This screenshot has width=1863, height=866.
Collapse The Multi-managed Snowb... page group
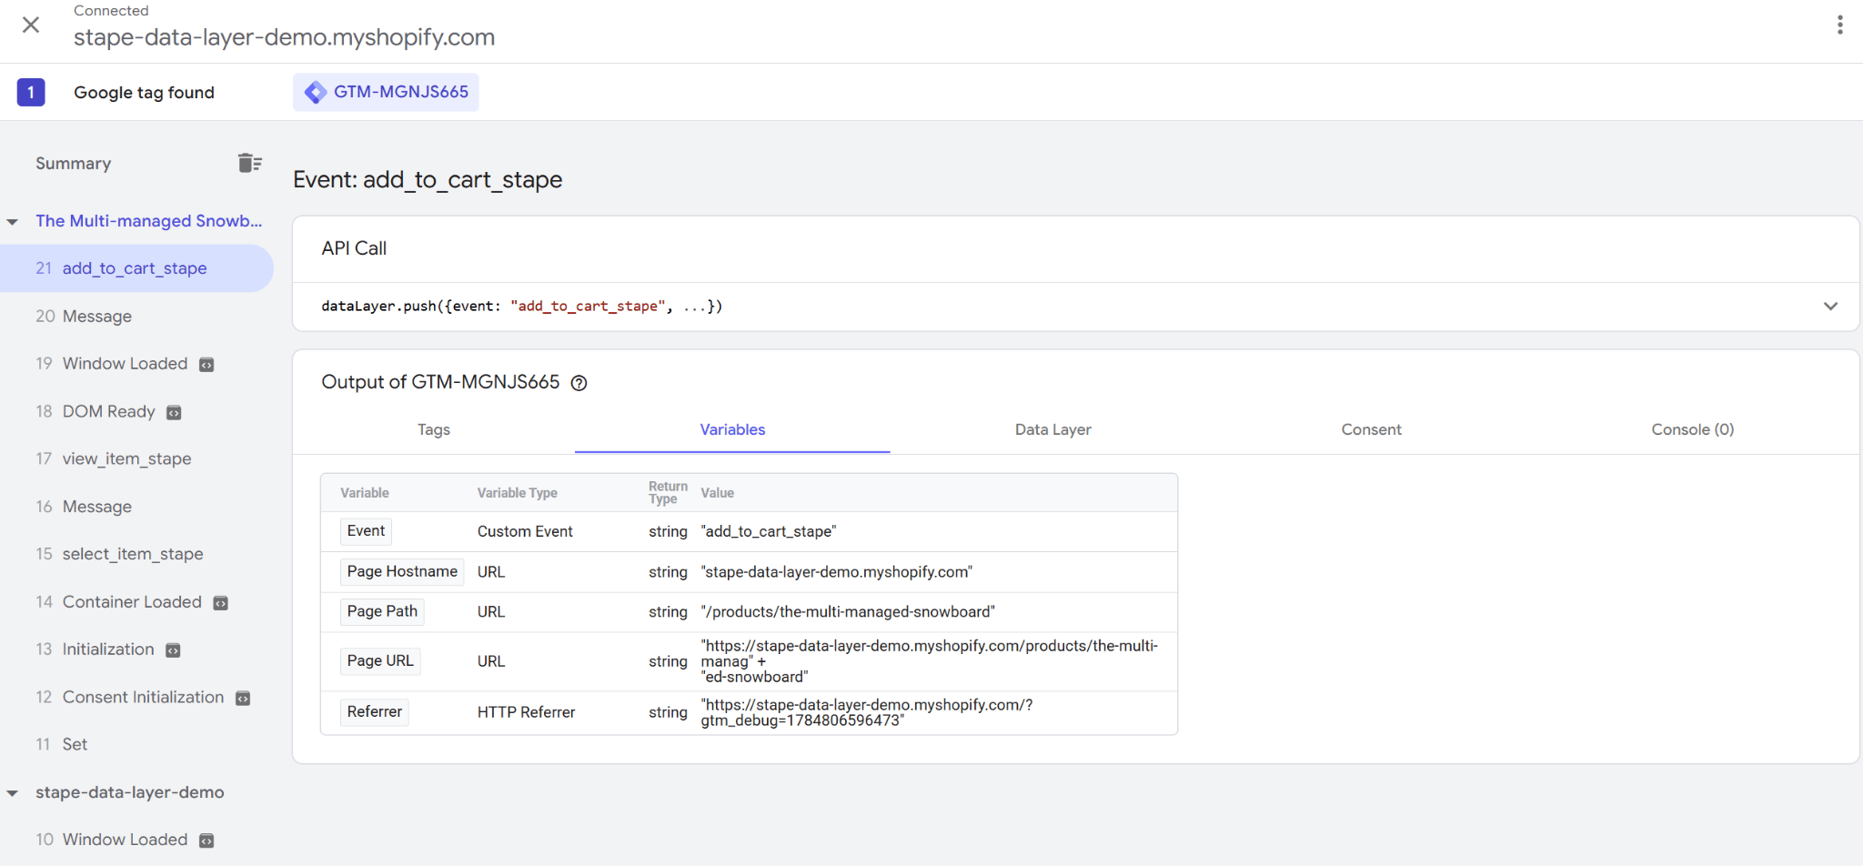13,221
